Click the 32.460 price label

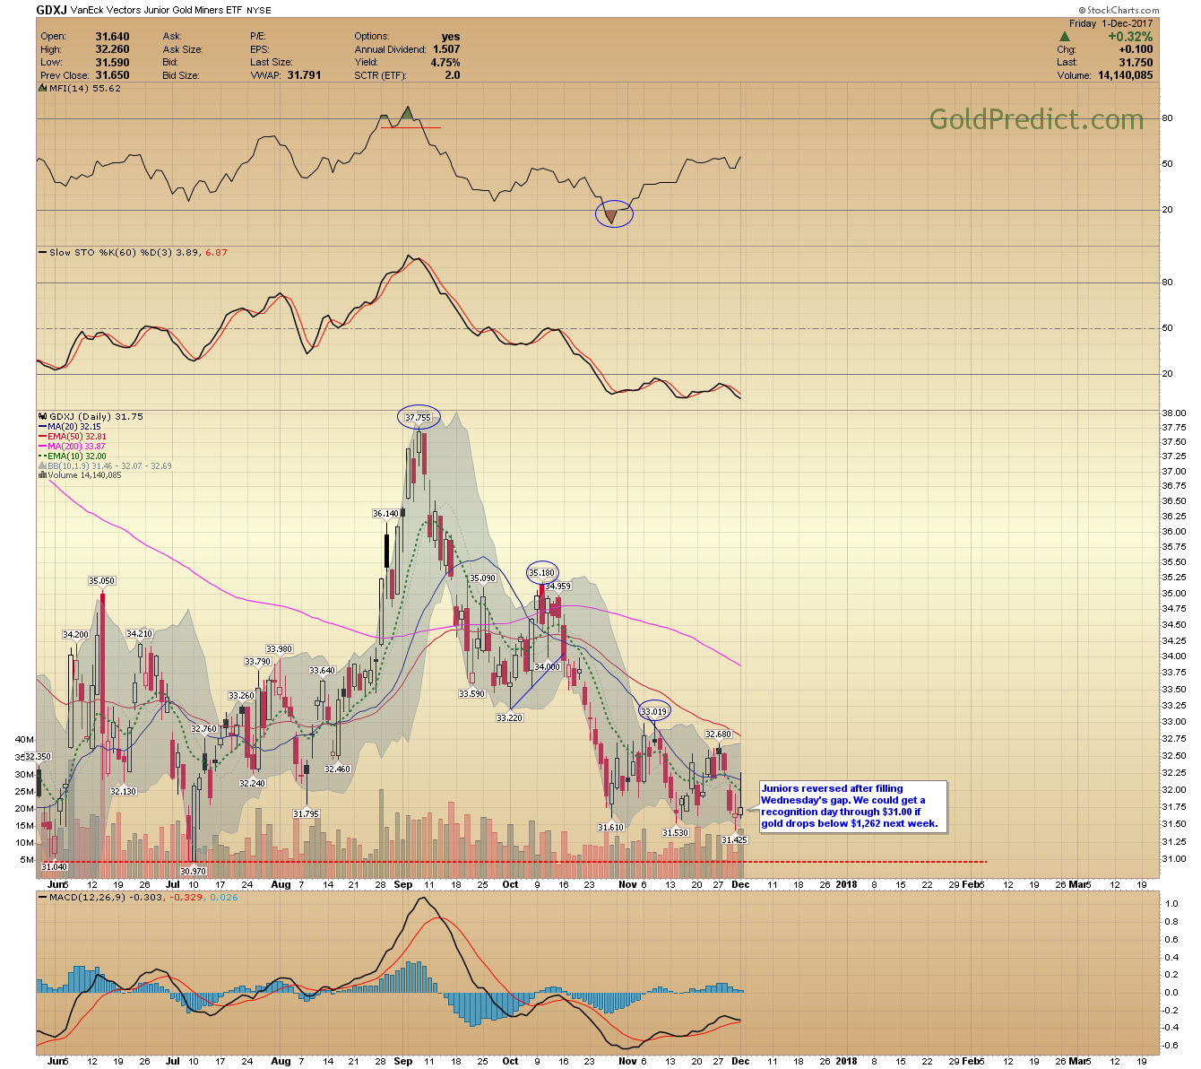[x=337, y=769]
